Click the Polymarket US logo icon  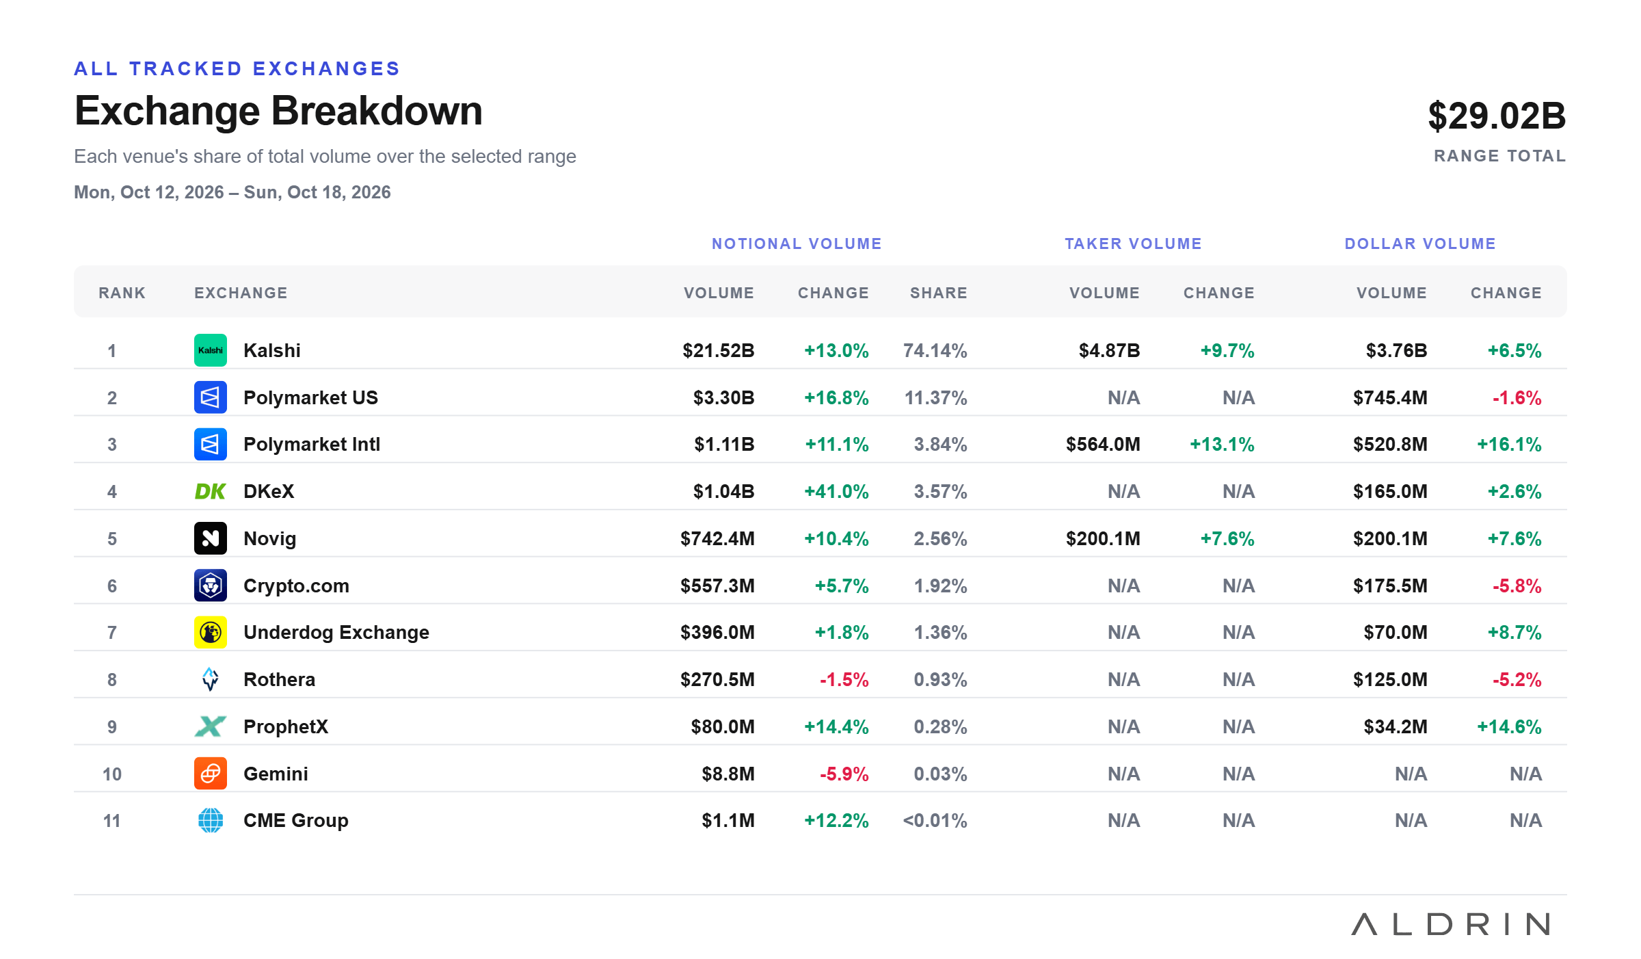tap(211, 397)
